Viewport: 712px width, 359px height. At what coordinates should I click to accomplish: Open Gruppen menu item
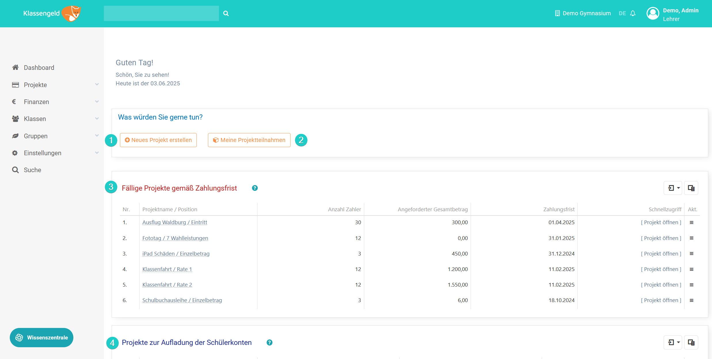[36, 136]
